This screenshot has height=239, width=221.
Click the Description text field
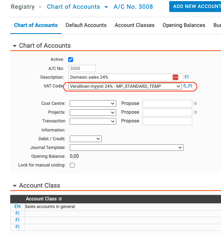(120, 77)
